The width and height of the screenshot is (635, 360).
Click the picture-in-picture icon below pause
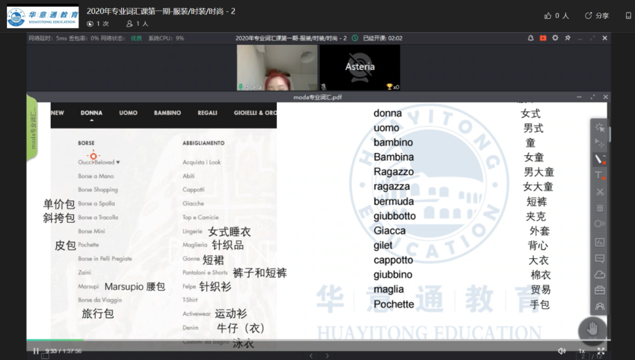pyautogui.click(x=45, y=356)
